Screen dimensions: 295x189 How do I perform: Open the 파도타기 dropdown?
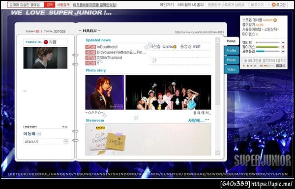[x=46, y=141]
